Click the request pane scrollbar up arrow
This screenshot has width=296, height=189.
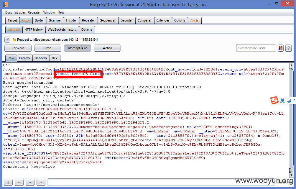[291, 65]
